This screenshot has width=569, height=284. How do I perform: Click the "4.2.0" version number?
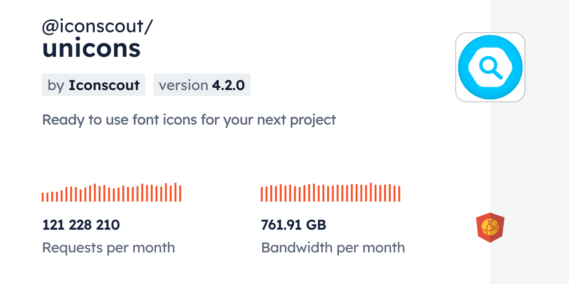pyautogui.click(x=228, y=85)
